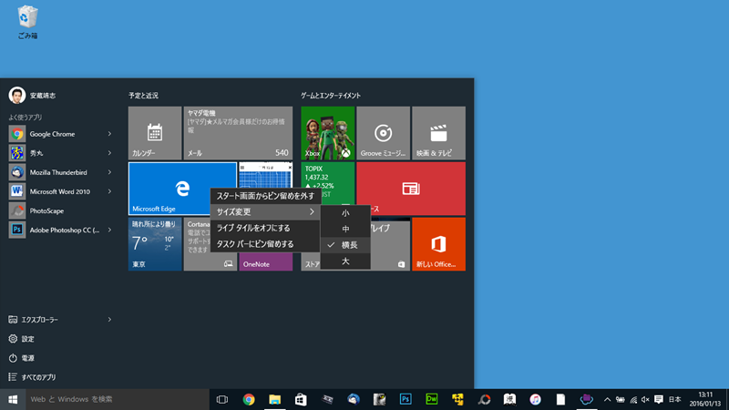The height and width of the screenshot is (410, 729).
Task: Open the Calendar tile
Action: [155, 133]
